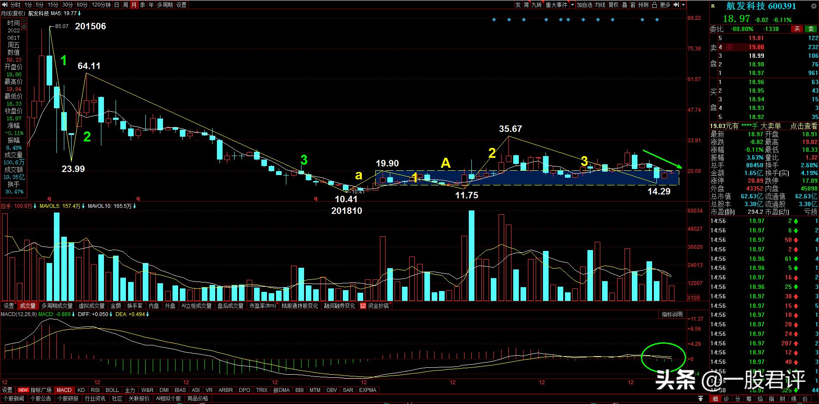Expand the 重大事件 dropdown arrow
Screen dimensions: 819x404
point(572,5)
